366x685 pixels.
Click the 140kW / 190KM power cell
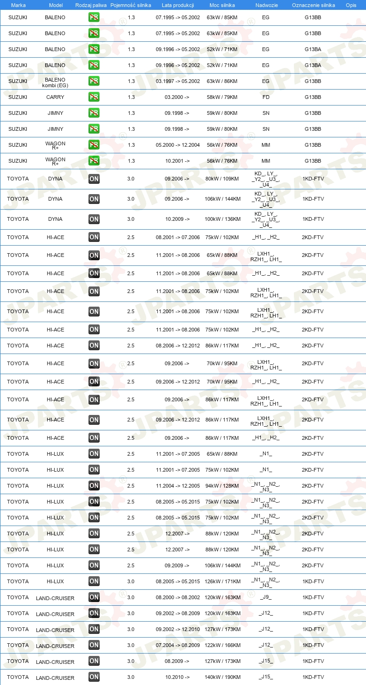click(222, 677)
